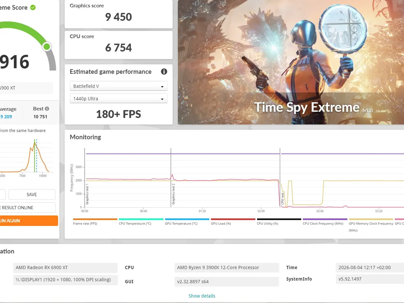Select the AMD Ryzen 9 3900X processor field

pos(227,268)
